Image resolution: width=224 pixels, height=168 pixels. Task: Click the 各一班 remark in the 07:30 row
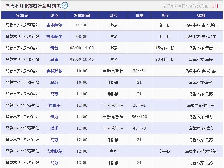(x=165, y=25)
